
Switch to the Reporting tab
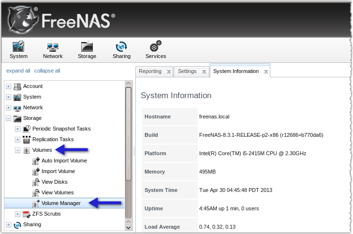[x=150, y=71]
